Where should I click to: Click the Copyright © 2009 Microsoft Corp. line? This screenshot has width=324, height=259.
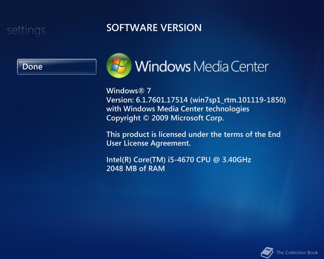click(x=165, y=118)
